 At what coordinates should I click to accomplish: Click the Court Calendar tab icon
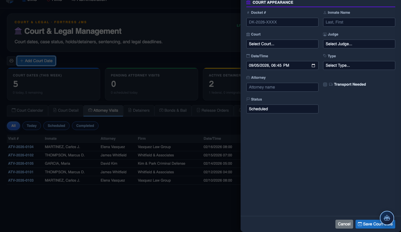13,110
